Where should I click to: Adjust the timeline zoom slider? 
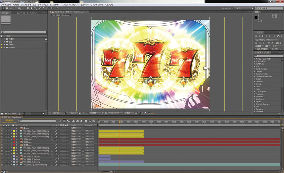pyautogui.click(x=105, y=171)
